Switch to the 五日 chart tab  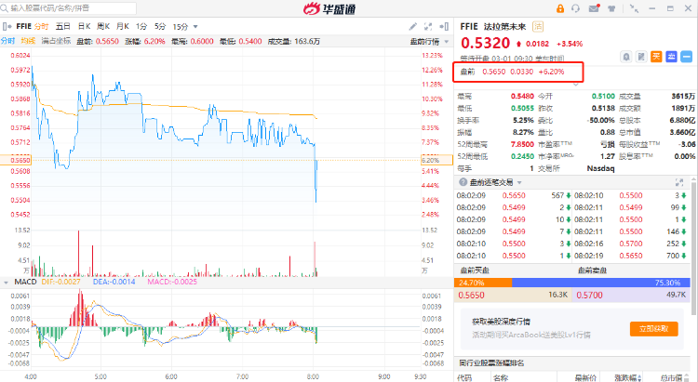click(62, 27)
